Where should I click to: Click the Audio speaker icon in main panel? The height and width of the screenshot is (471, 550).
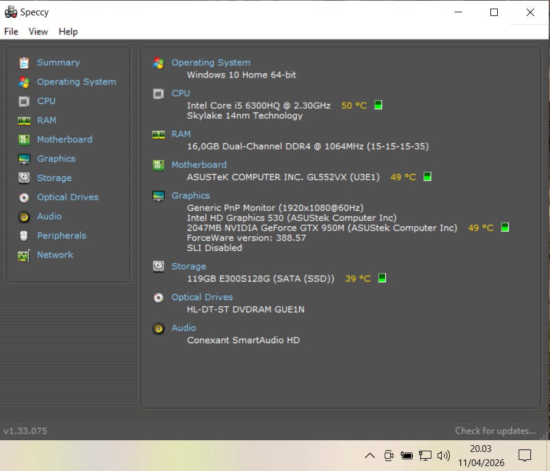[159, 328]
